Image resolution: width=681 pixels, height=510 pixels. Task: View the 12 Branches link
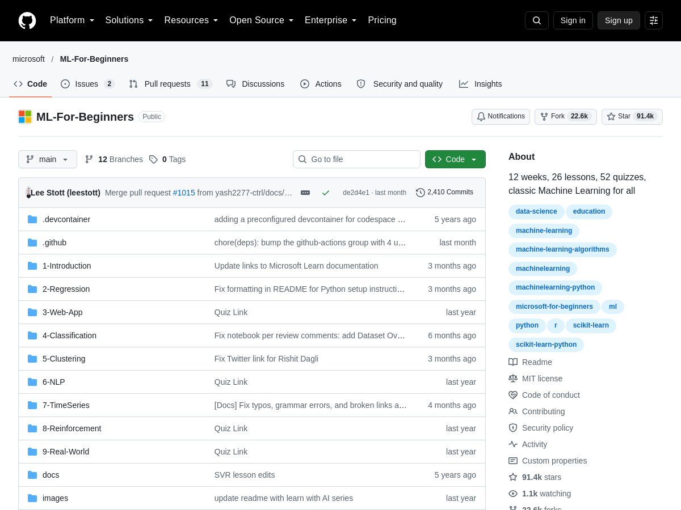114,159
